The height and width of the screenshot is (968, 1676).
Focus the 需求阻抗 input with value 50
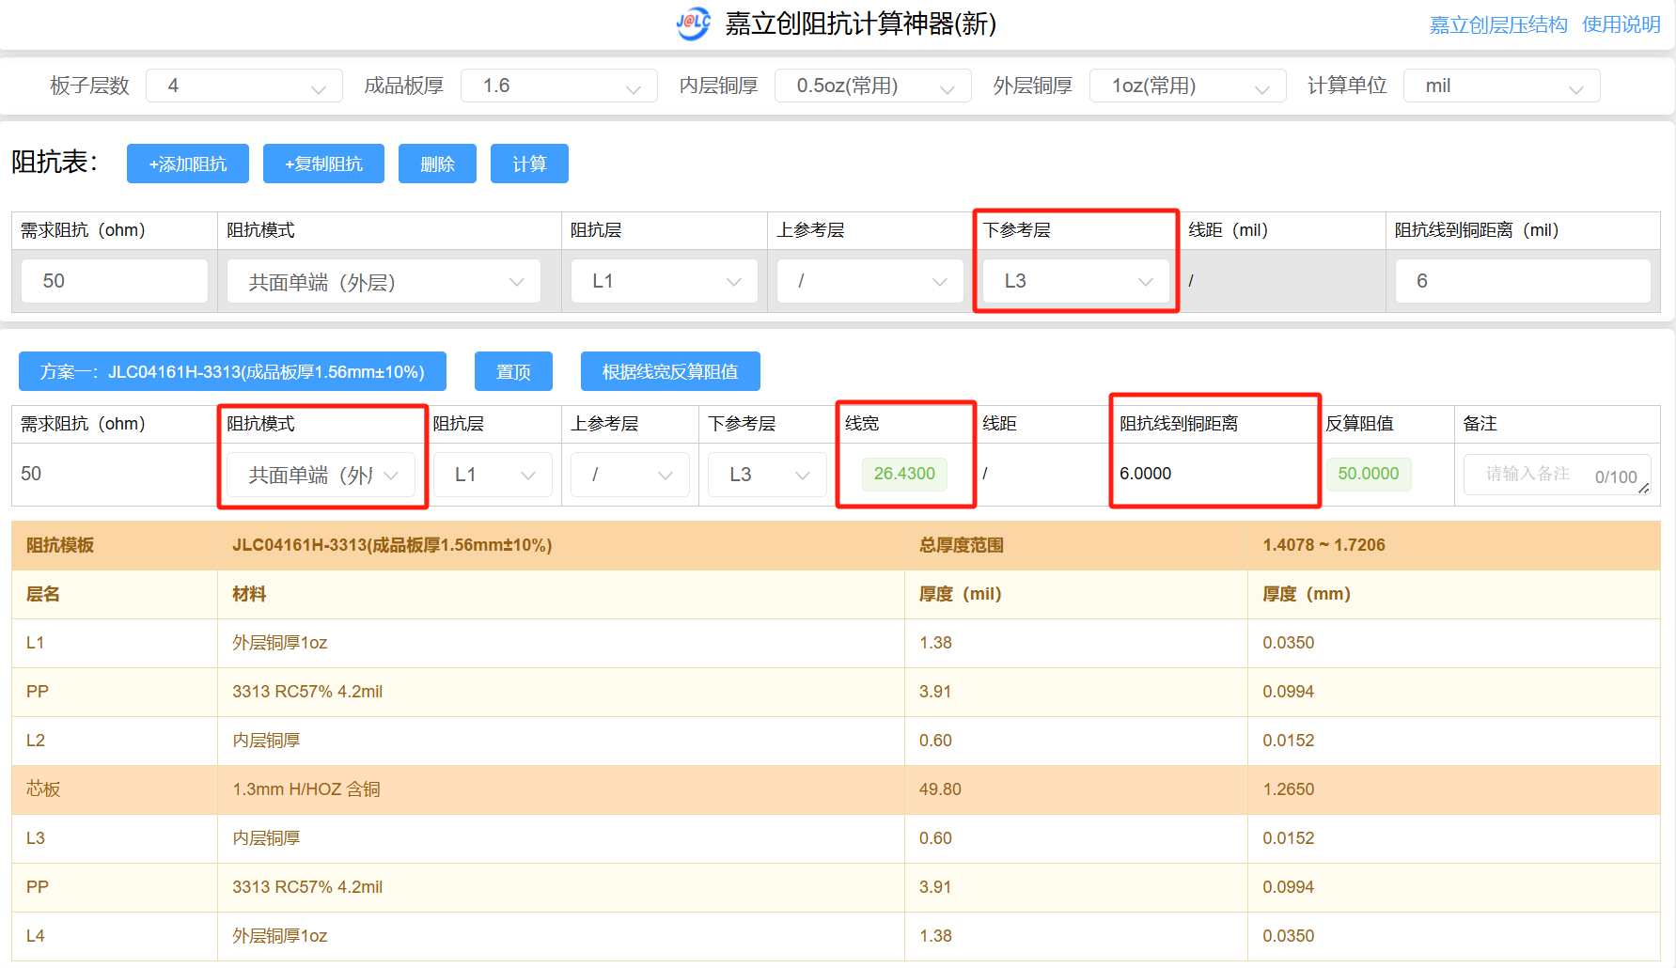(x=115, y=281)
